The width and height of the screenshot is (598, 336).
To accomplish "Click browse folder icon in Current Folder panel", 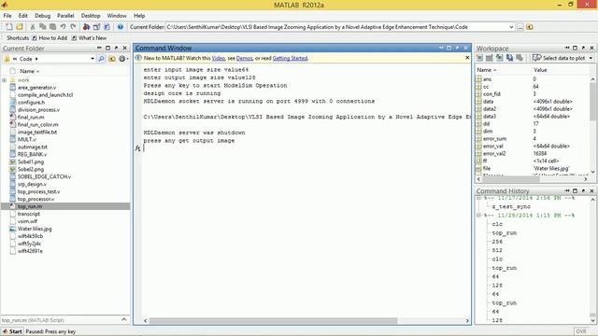I will tap(112, 59).
